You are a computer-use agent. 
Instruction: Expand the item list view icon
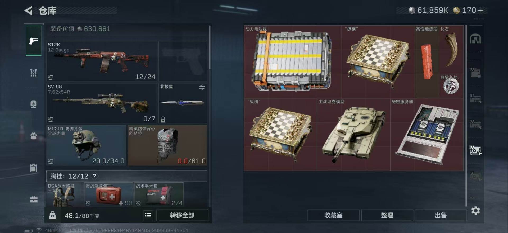tap(148, 215)
